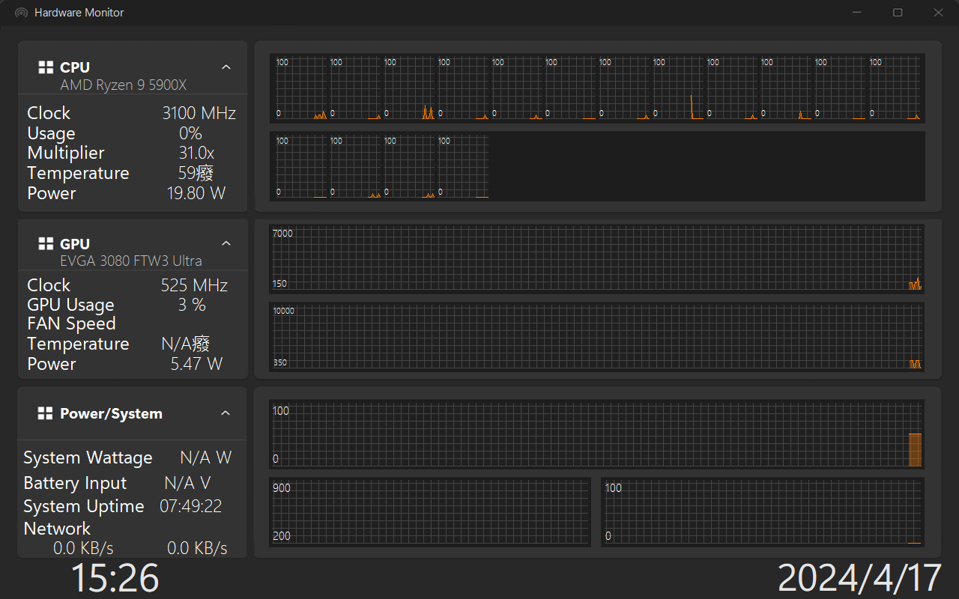Viewport: 959px width, 599px height.
Task: Click the GPU clock graph scaled 150 to 7000
Action: tap(596, 258)
